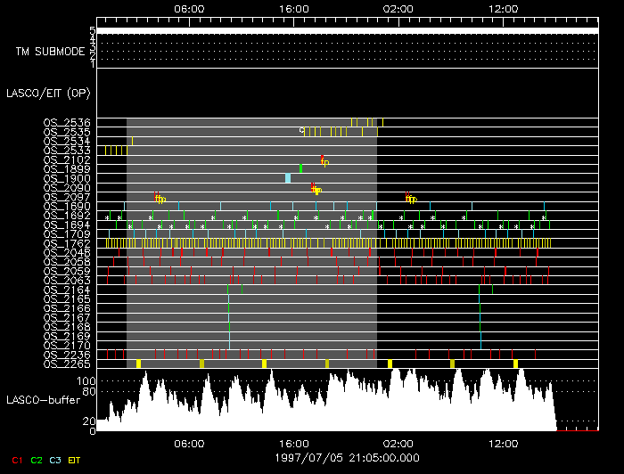624x474 pixels.
Task: Click the C1 red legend label
Action: pyautogui.click(x=17, y=461)
